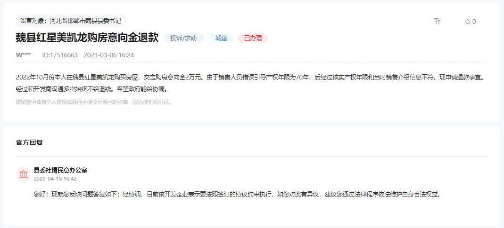Click the official reply text starting 您好
Screen dimensions: 504x228
[x=237, y=194]
